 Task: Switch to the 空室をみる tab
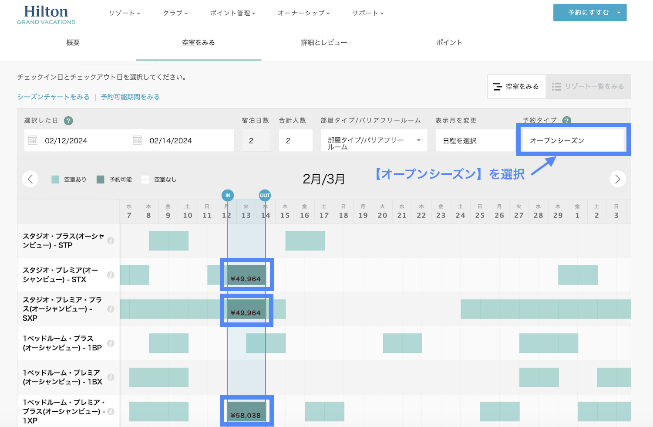199,42
